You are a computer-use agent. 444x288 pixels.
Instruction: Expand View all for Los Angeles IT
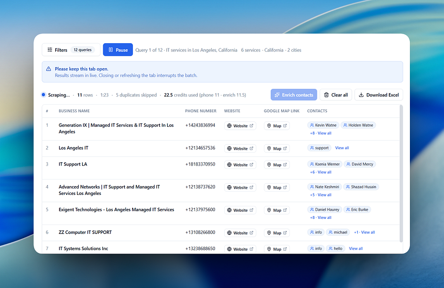(x=342, y=148)
